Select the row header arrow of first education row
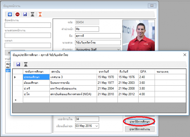190x137 pixels. click(x=18, y=77)
